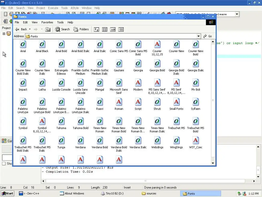Open the Help menu in Fonts window
The width and height of the screenshot is (262, 197).
coord(70,22)
